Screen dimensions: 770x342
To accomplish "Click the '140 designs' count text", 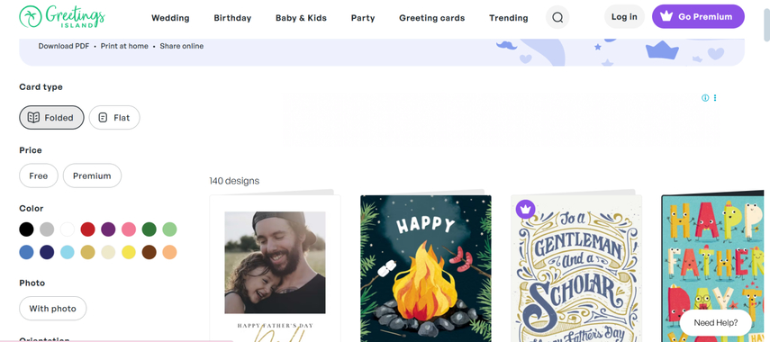I will pyautogui.click(x=234, y=181).
